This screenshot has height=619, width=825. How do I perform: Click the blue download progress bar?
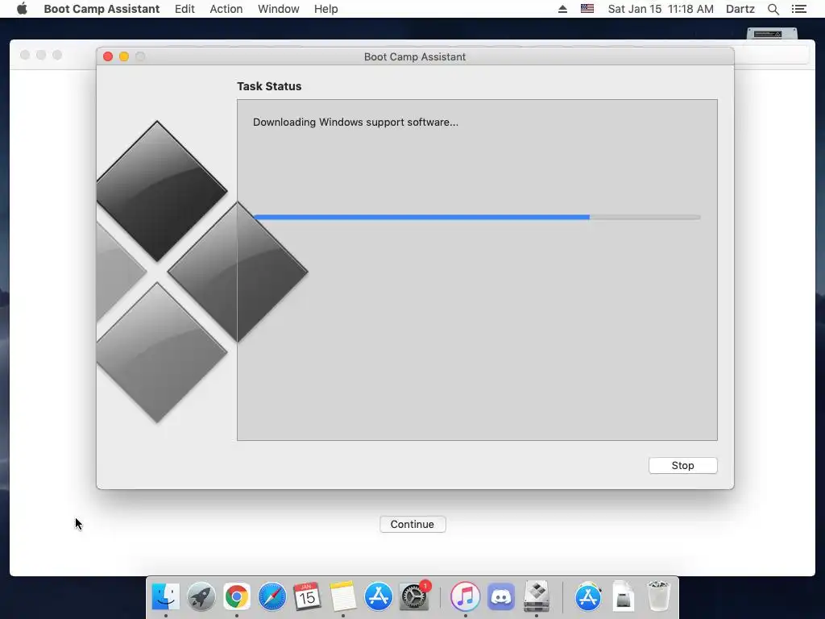477,217
